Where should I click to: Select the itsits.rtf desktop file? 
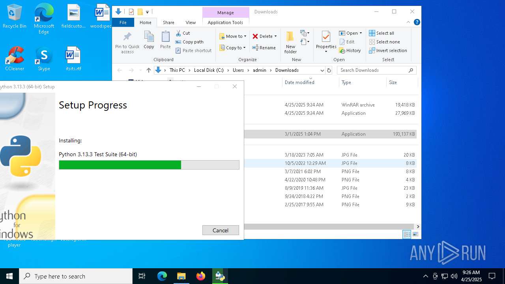pos(73,59)
